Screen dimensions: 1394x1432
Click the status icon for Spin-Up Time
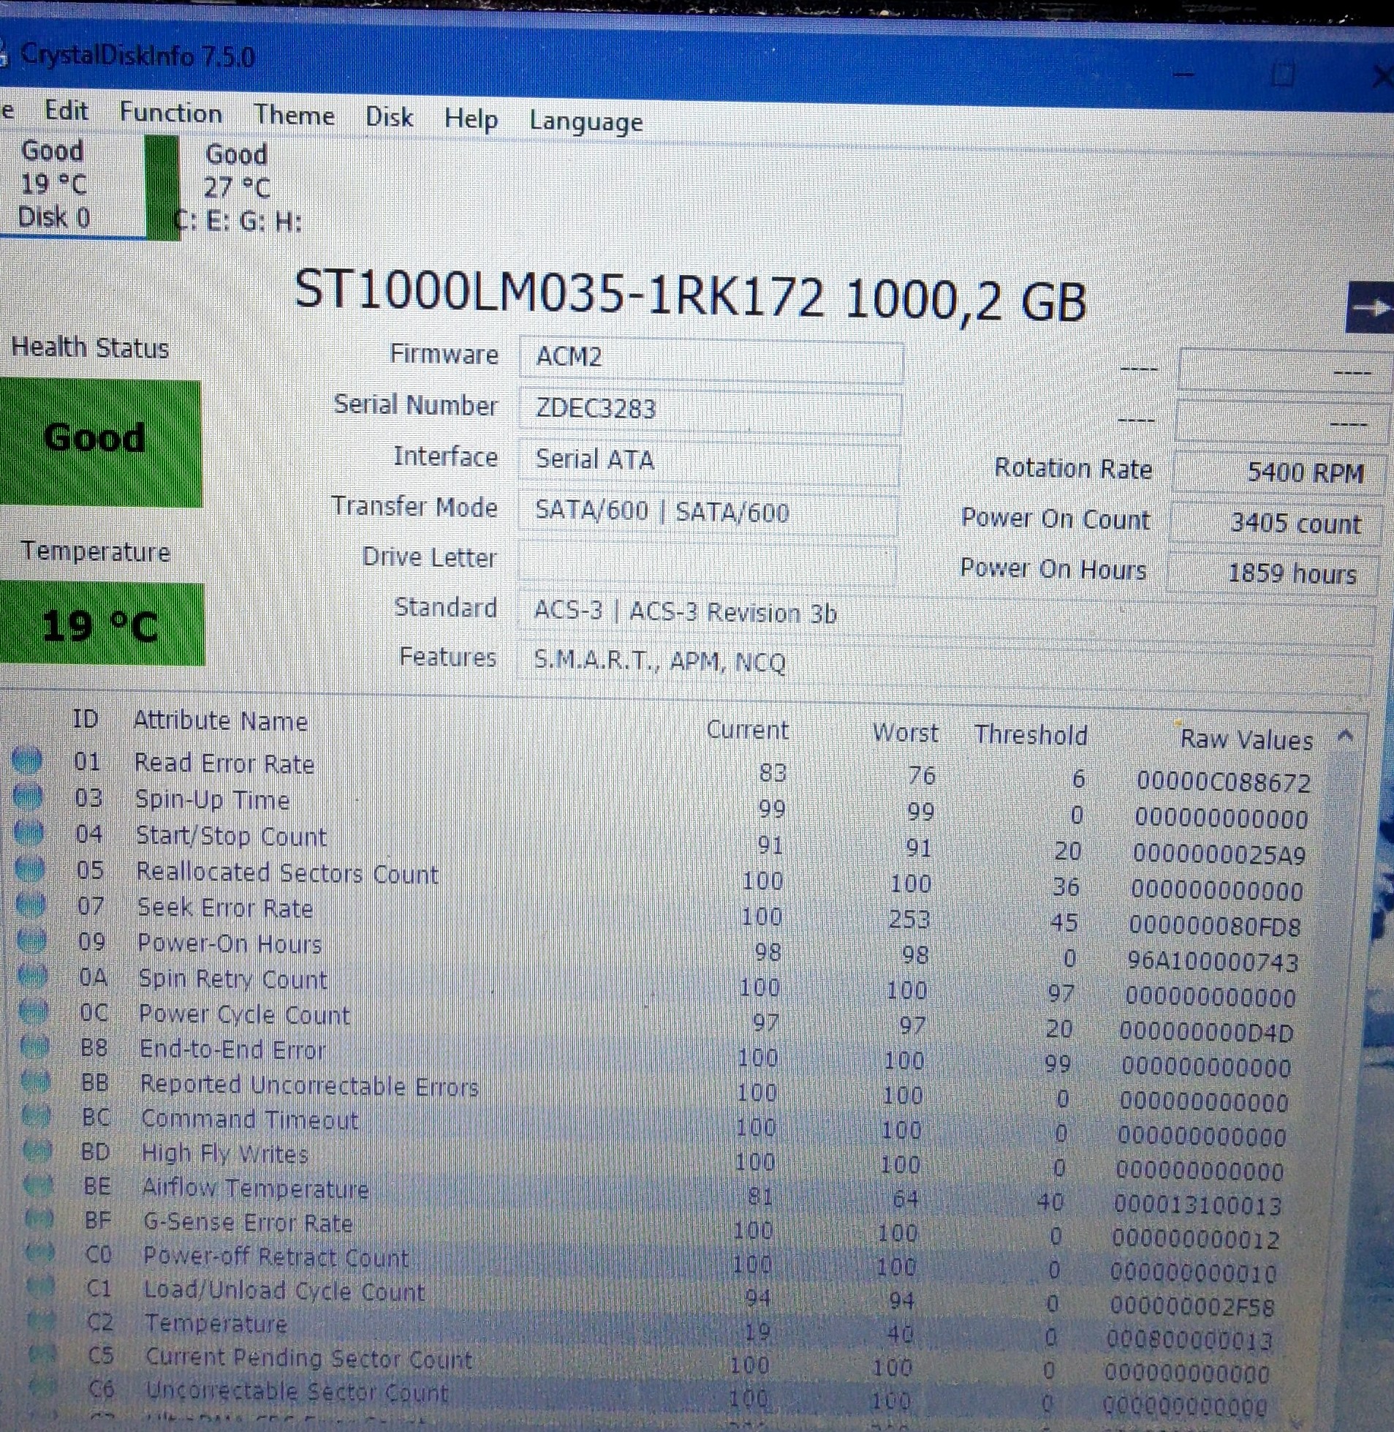coord(28,797)
